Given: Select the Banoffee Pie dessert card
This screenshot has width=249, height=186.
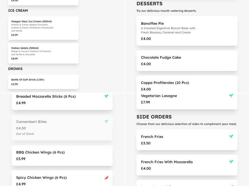Looking at the screenshot, I should [186, 30].
